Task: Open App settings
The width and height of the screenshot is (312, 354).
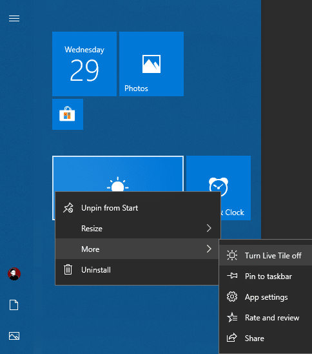Action: 266,297
